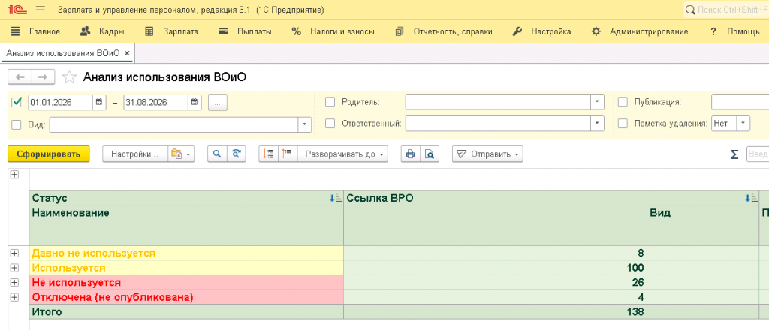Click into the Родитель input field

[x=498, y=102]
